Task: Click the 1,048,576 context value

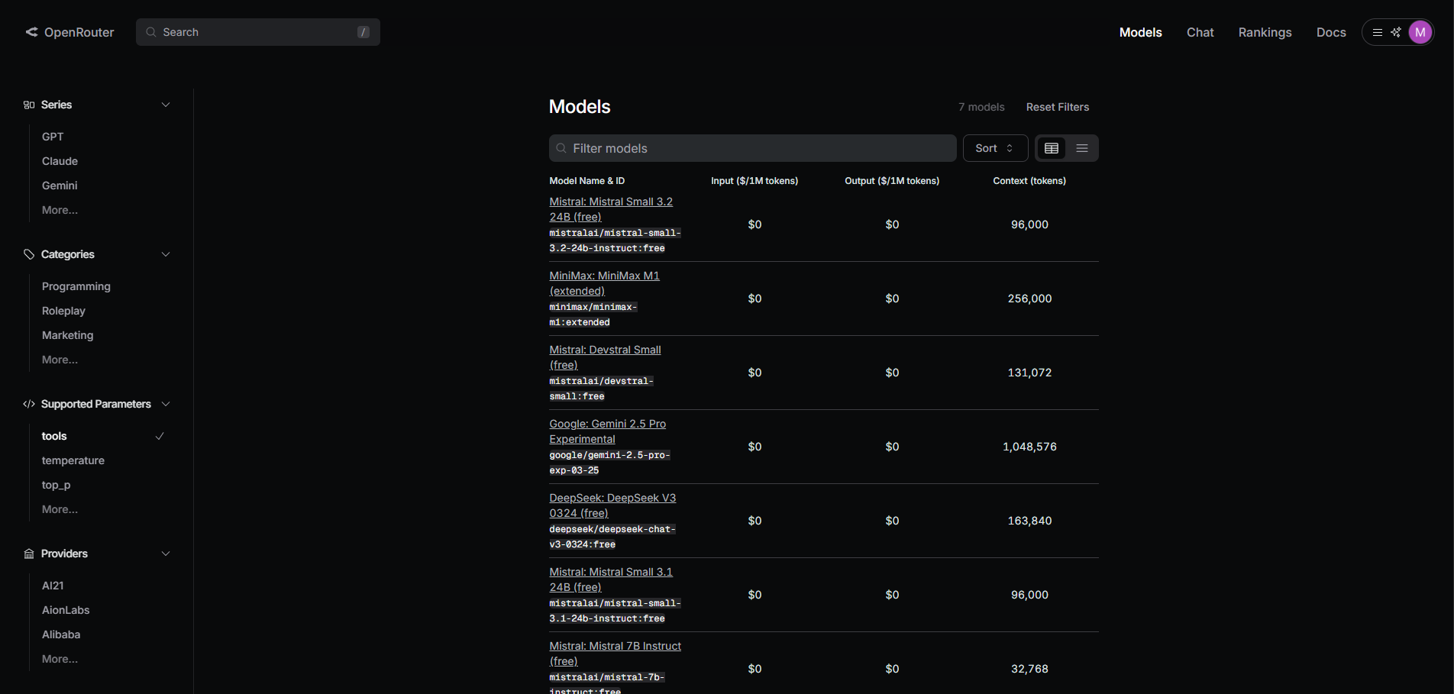Action: [x=1029, y=447]
